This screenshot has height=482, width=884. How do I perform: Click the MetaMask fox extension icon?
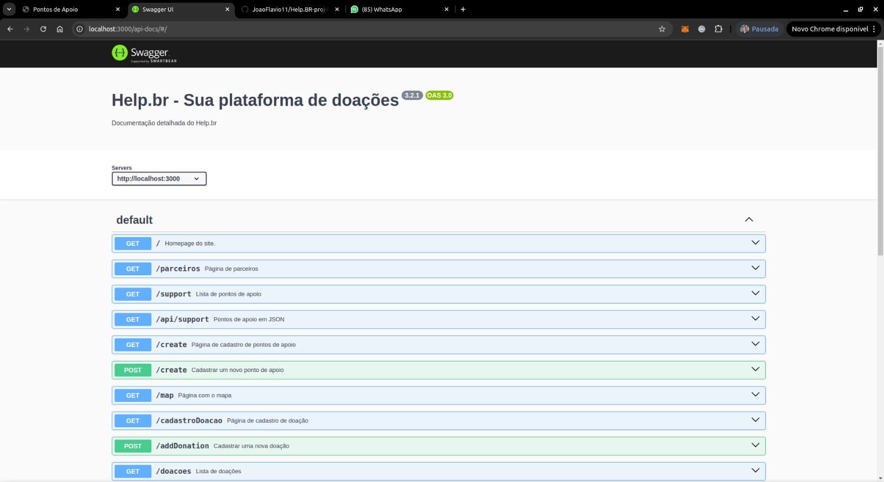pos(685,29)
